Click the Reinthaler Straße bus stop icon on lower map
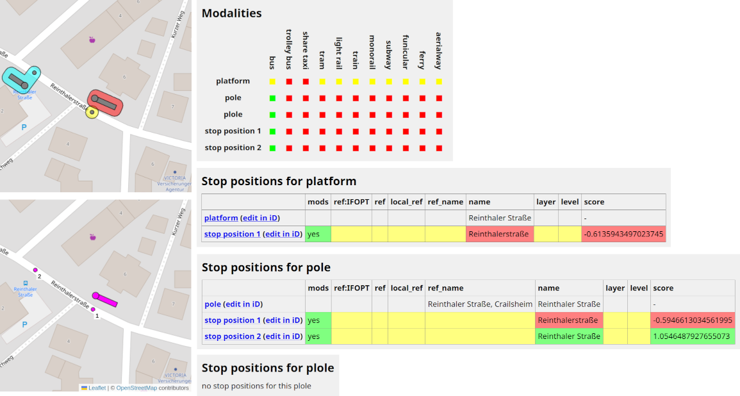Screen dimensions: 740x396 [26, 282]
